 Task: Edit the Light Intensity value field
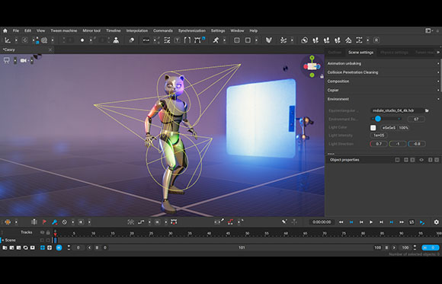[379, 136]
